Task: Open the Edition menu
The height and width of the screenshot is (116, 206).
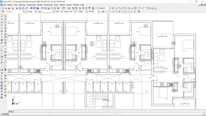Action: point(10,5)
